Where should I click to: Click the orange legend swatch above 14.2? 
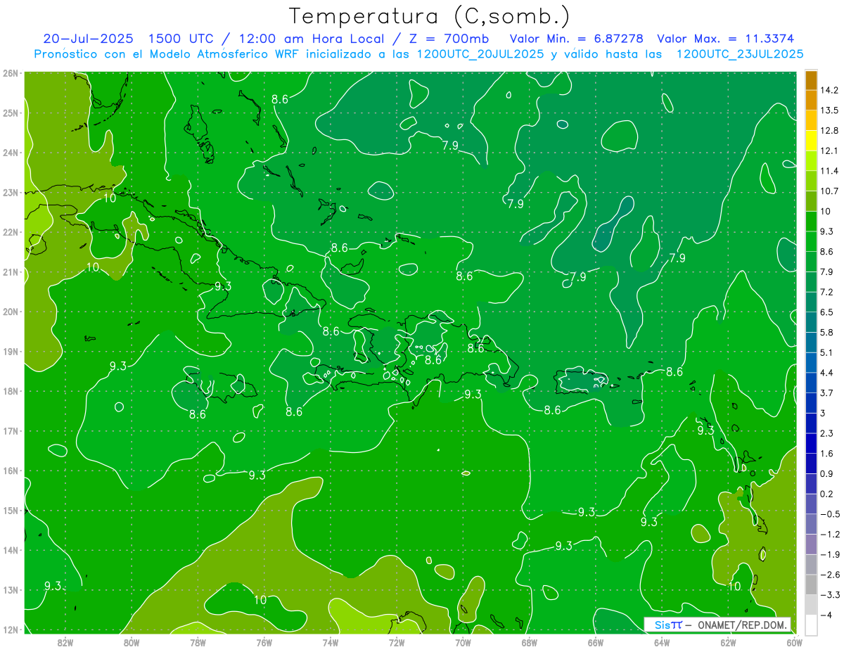810,80
